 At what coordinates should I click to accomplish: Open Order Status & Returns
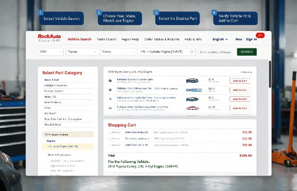(162, 39)
